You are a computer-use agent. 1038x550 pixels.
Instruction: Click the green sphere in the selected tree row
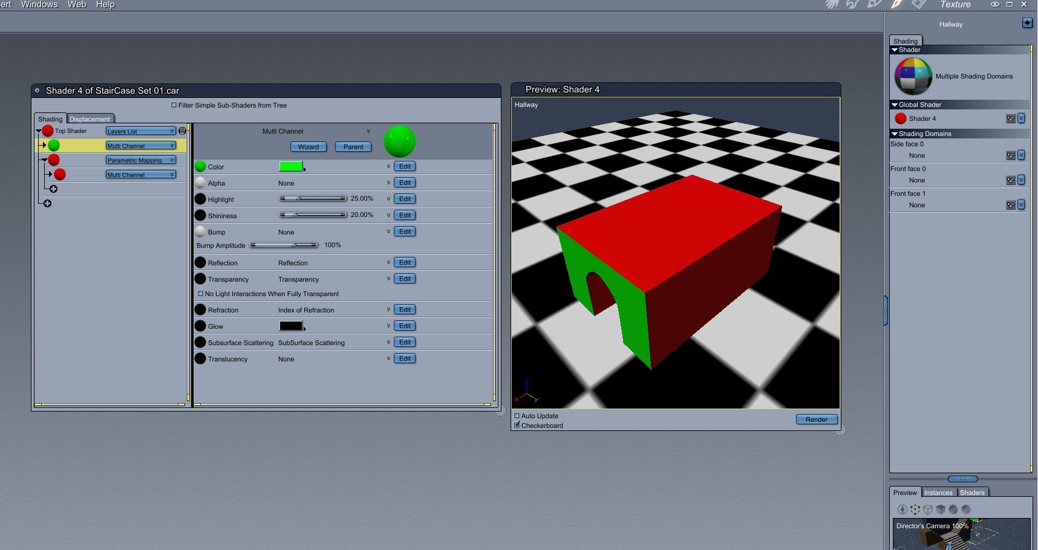click(54, 145)
